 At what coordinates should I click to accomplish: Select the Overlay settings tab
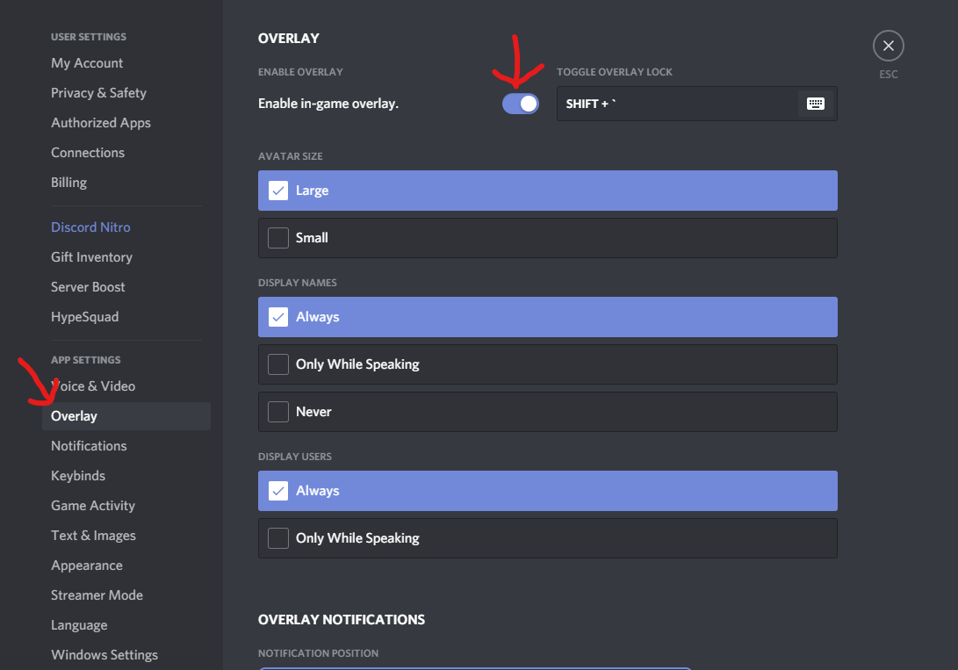click(x=126, y=416)
